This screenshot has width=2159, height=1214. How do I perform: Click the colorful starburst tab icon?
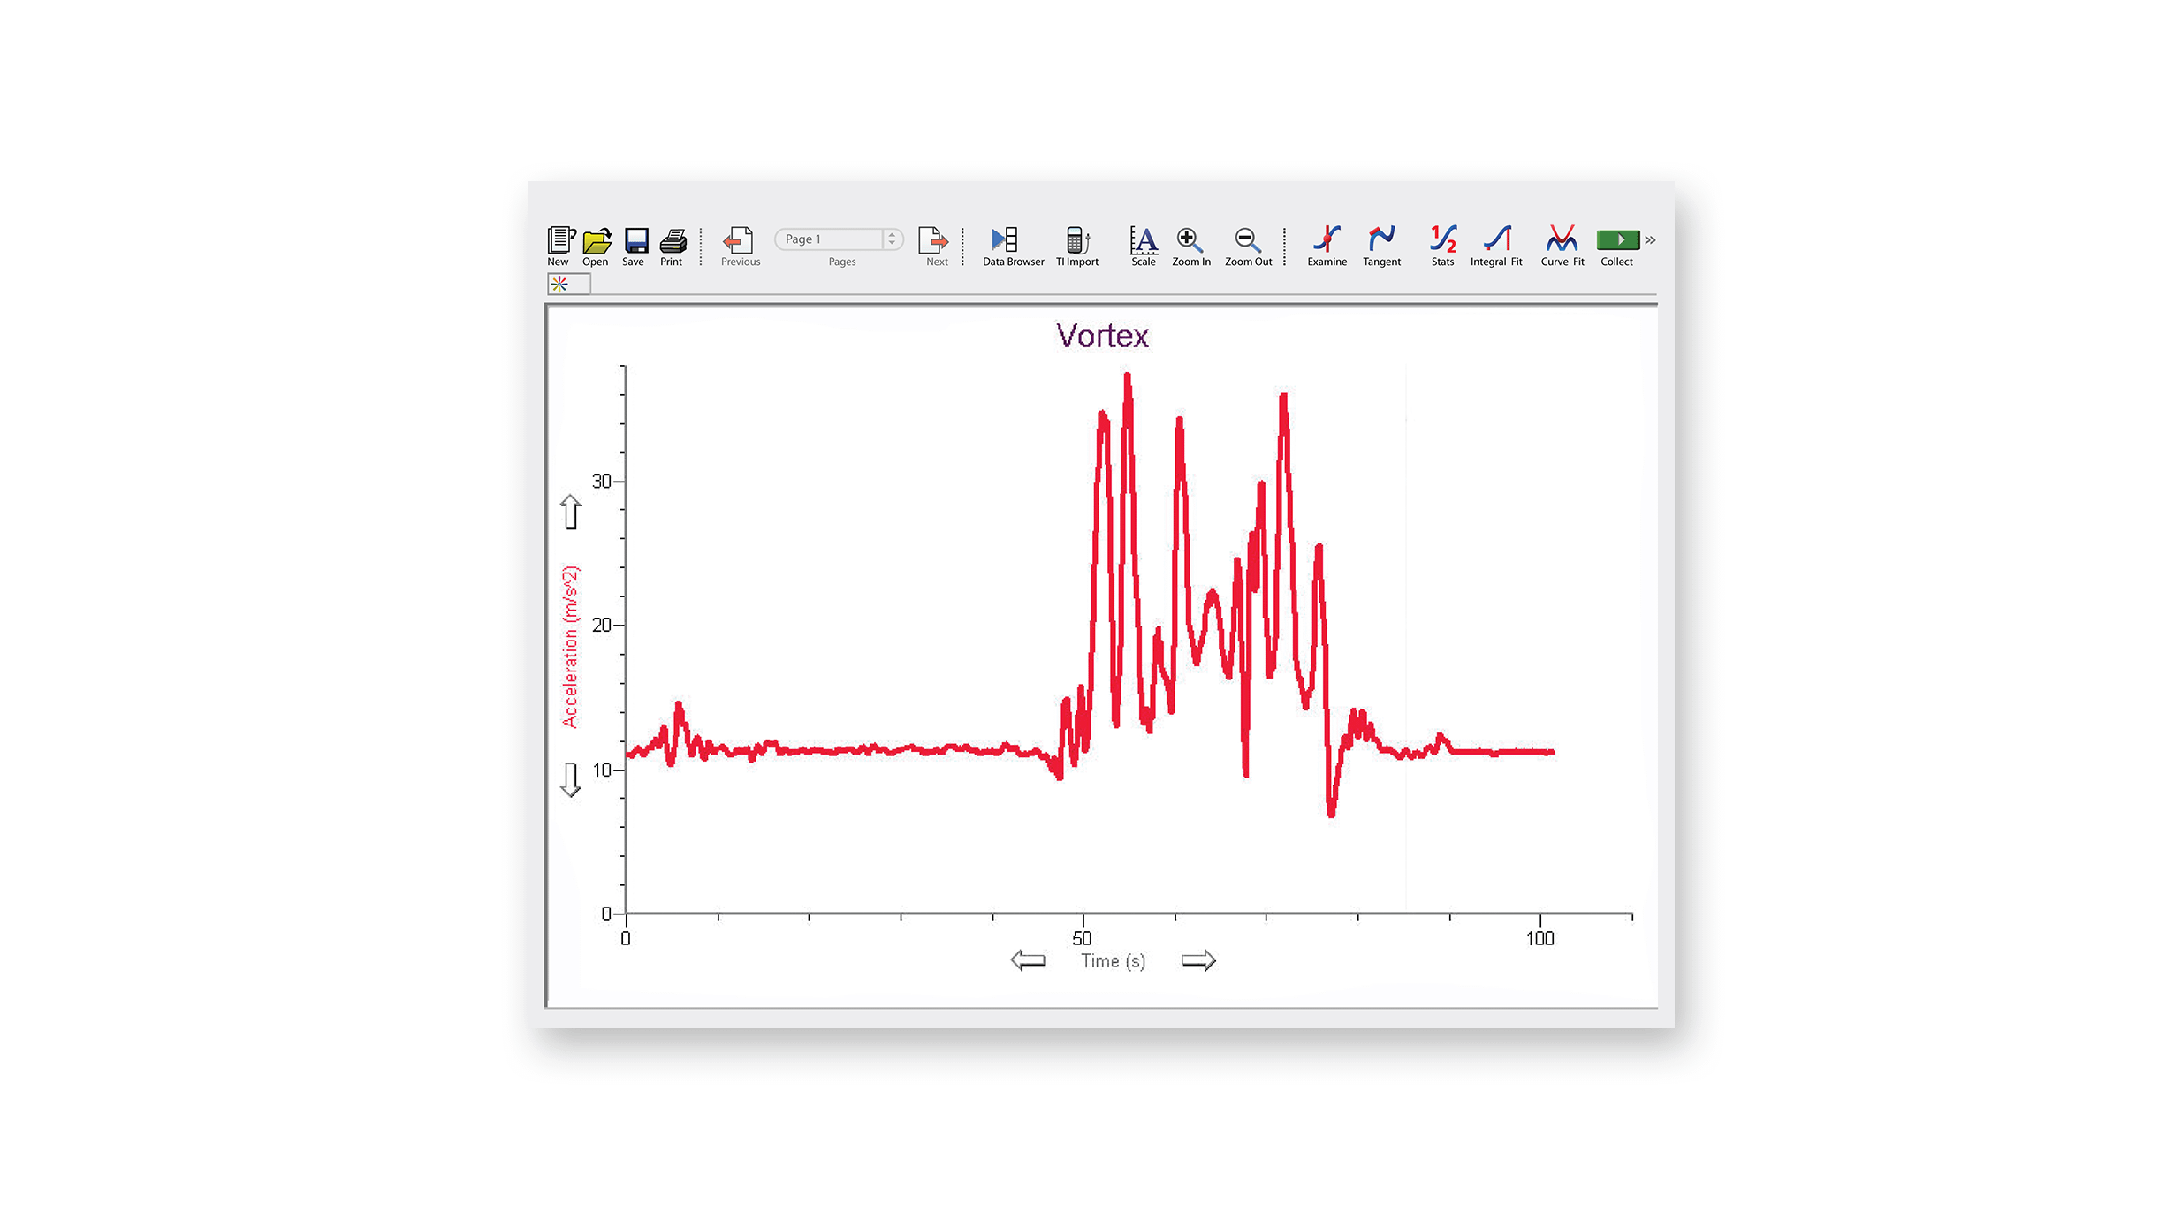click(559, 284)
